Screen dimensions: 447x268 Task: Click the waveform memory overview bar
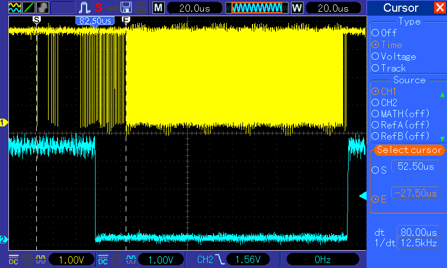point(257,8)
